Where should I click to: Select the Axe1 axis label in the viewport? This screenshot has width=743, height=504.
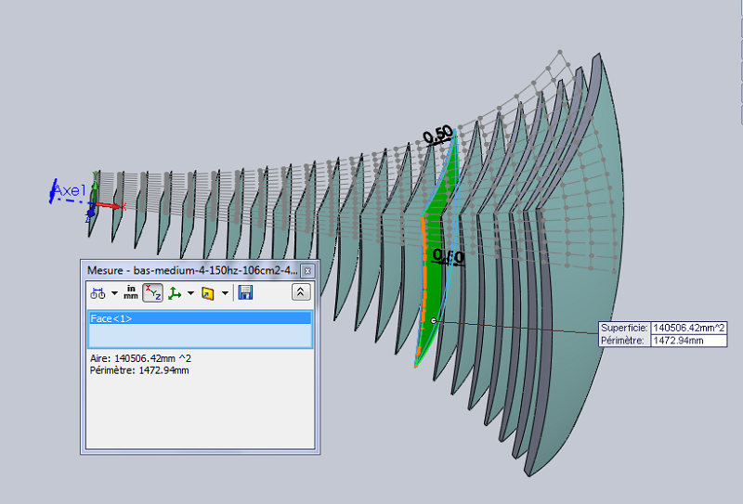(x=70, y=190)
